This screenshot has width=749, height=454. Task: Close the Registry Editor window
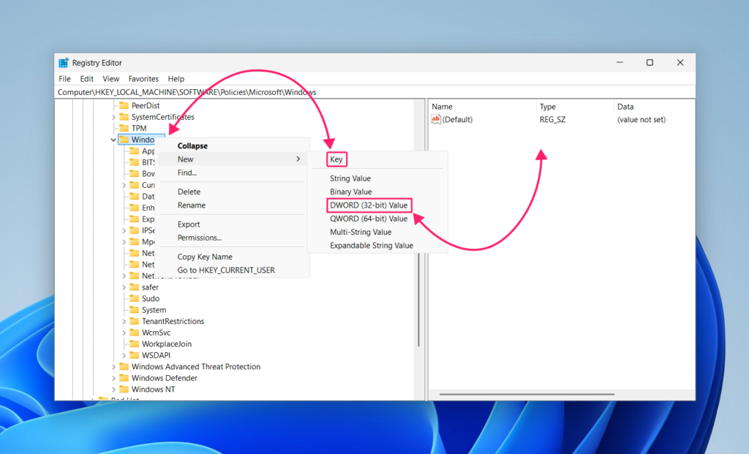(680, 63)
